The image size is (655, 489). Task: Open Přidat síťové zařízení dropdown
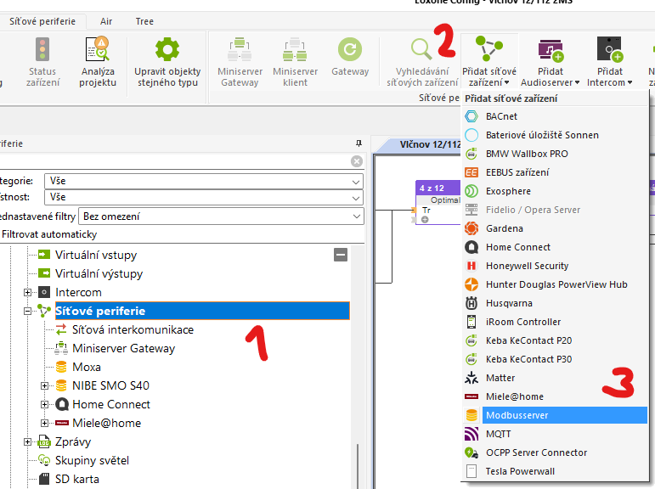489,62
